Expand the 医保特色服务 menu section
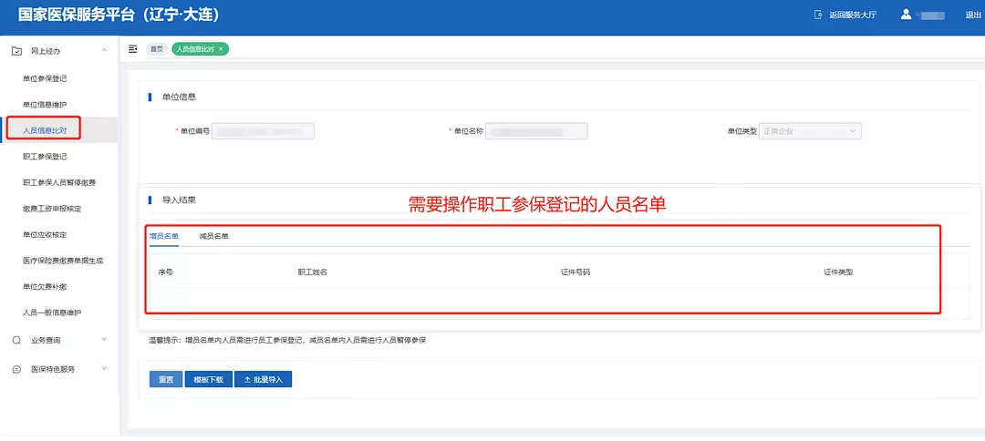The image size is (985, 441). coord(104,369)
